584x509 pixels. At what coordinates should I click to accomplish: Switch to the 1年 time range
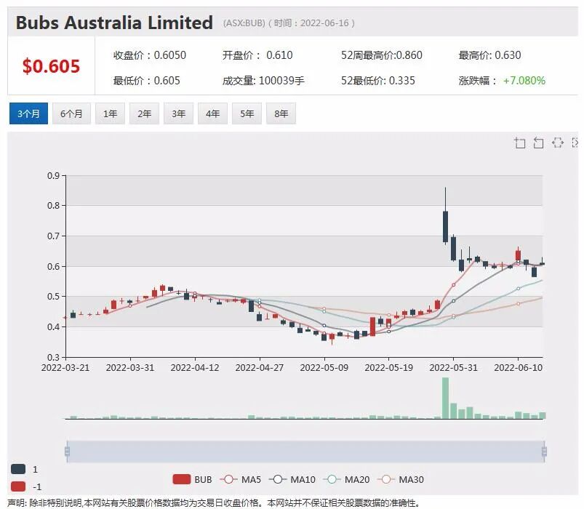(111, 113)
